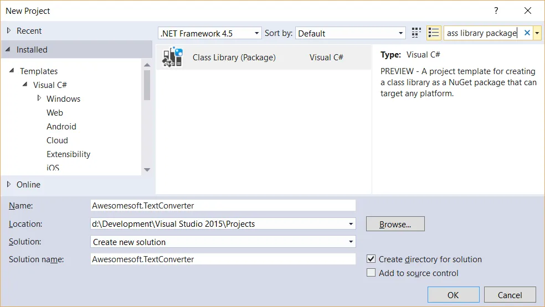This screenshot has width=545, height=307.
Task: Open search box history dropdown arrow
Action: (x=537, y=33)
